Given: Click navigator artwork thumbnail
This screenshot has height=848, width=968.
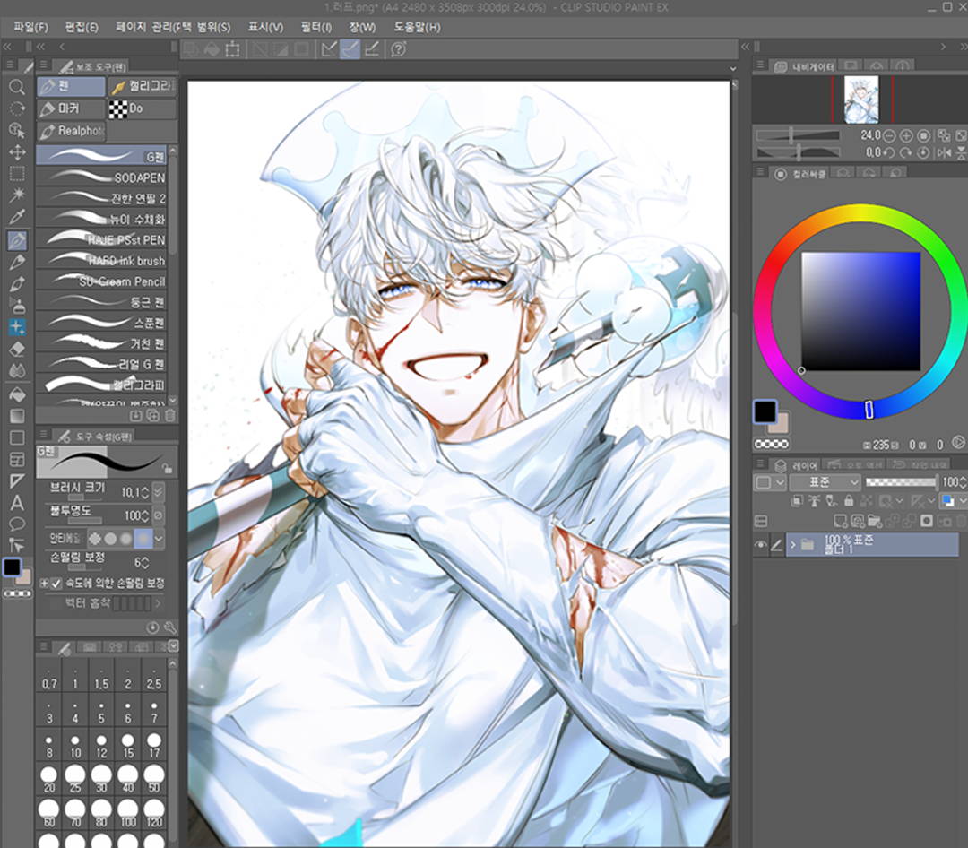Looking at the screenshot, I should point(860,100).
